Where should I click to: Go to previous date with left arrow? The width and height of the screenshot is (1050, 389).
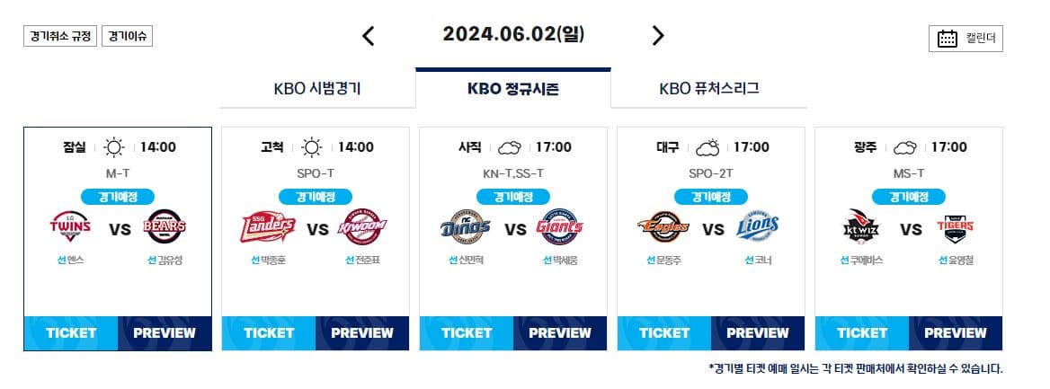369,36
